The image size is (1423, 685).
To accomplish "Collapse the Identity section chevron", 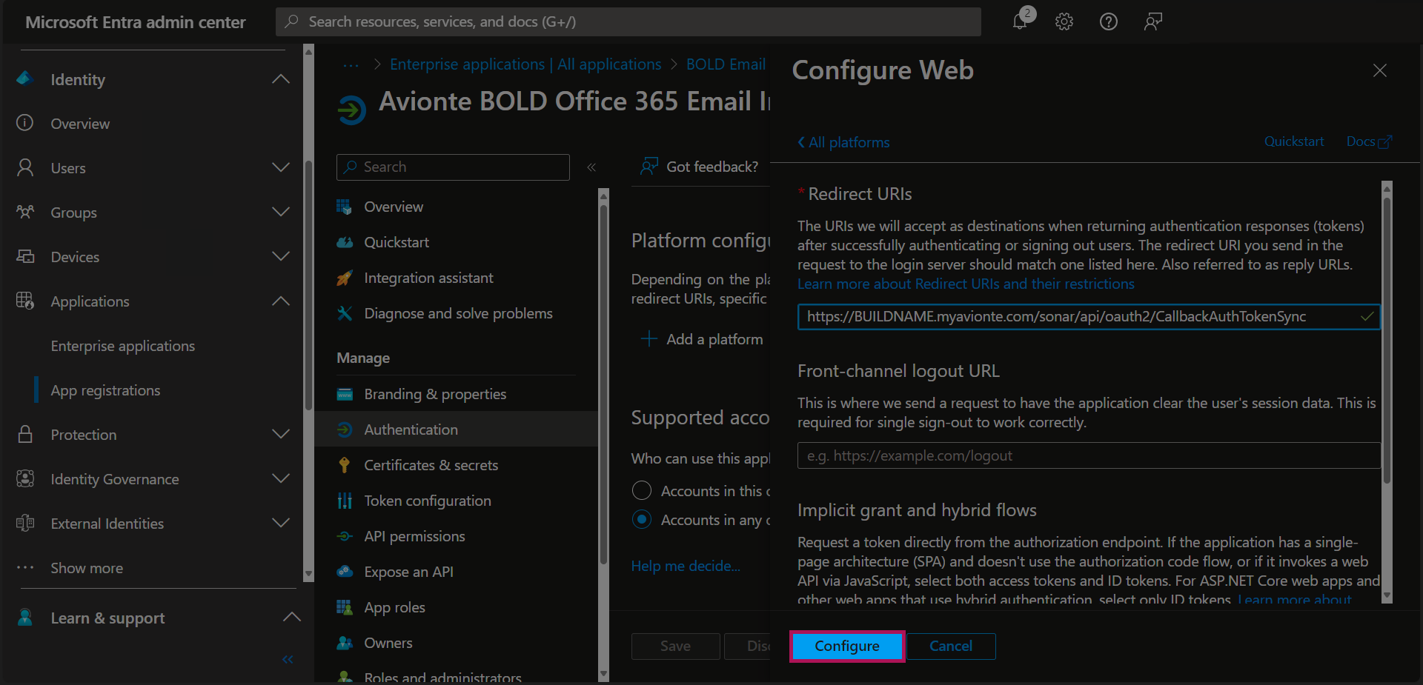I will tap(281, 79).
